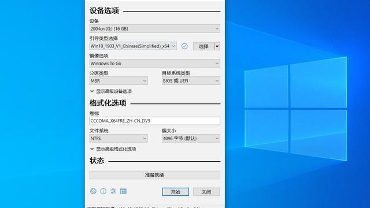Click the 准备就绪 progress bar

tap(155, 175)
